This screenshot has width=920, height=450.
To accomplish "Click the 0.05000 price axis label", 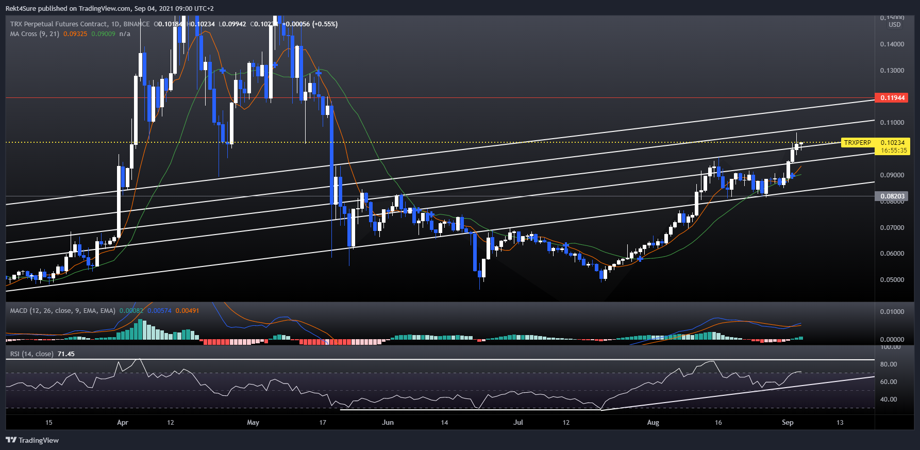I will click(892, 280).
